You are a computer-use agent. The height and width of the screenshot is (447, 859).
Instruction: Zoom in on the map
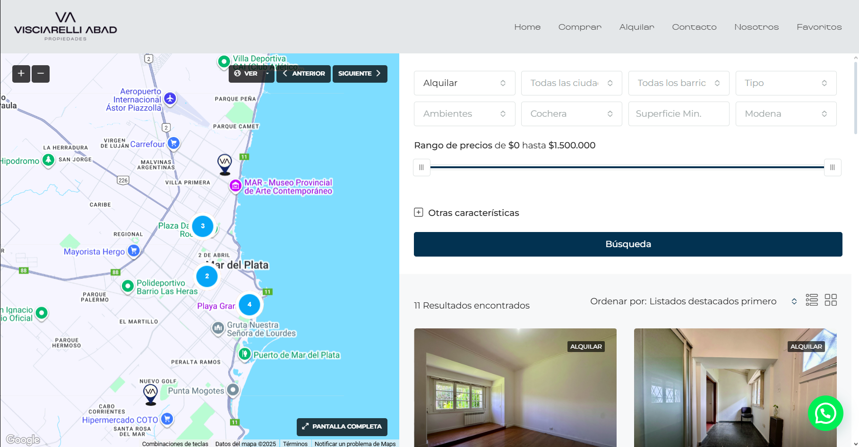coord(21,74)
